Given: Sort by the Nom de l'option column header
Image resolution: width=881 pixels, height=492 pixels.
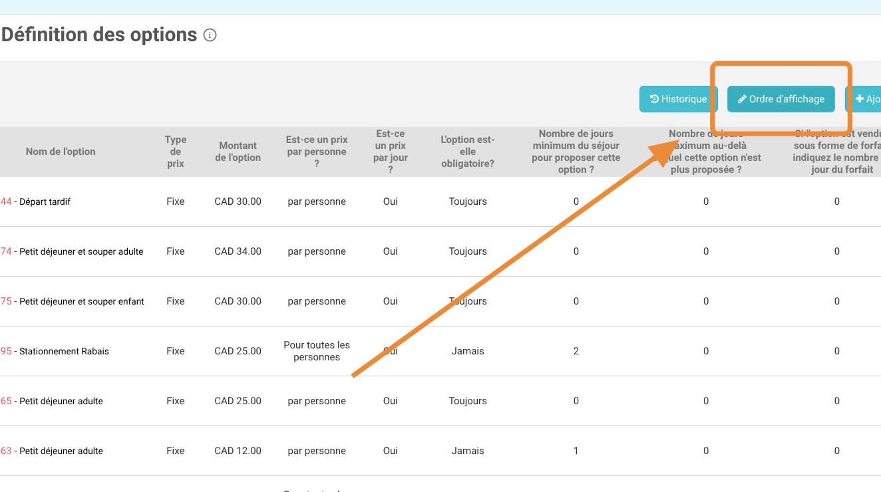Looking at the screenshot, I should click(61, 152).
